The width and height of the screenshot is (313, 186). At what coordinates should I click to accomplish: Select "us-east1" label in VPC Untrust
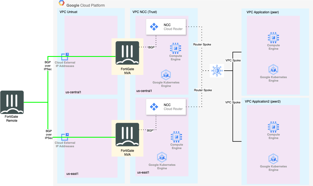(72, 174)
